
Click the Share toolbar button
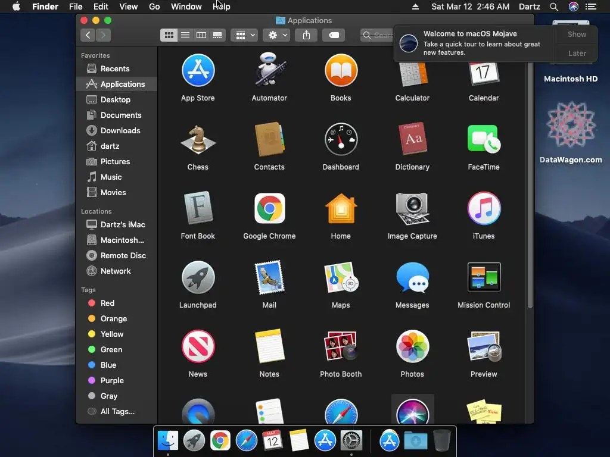pos(306,35)
